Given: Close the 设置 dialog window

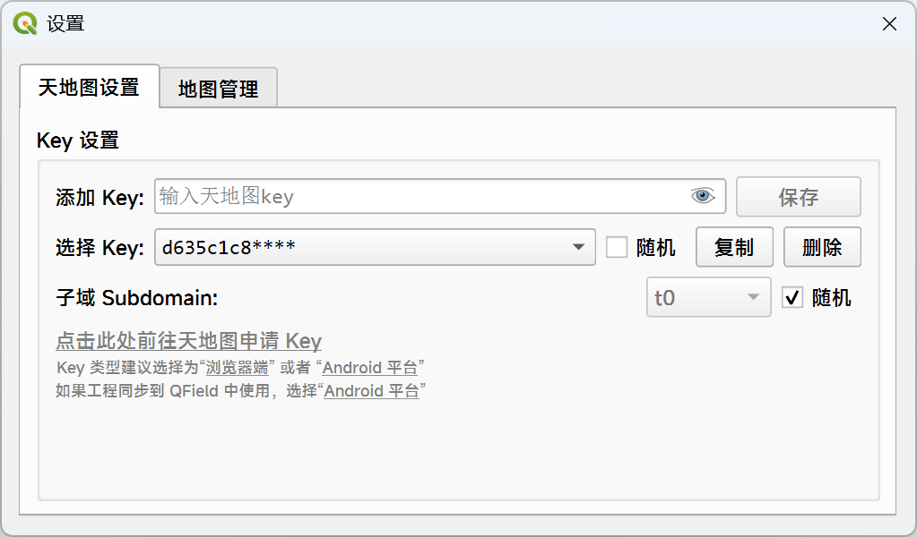Looking at the screenshot, I should point(889,24).
